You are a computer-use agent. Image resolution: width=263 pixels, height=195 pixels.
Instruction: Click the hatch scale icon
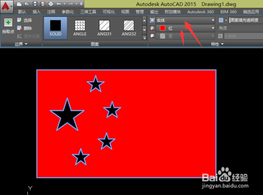pos(220,36)
